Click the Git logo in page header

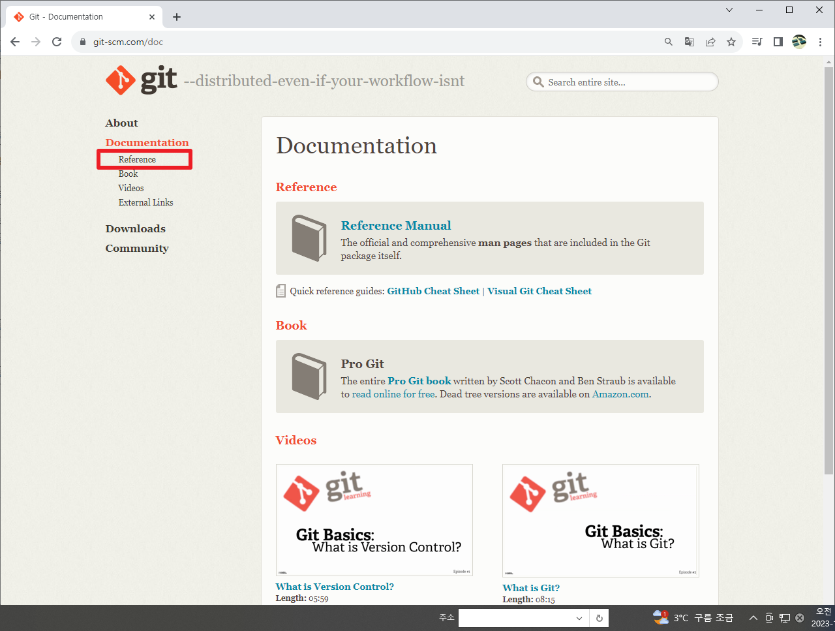(141, 80)
